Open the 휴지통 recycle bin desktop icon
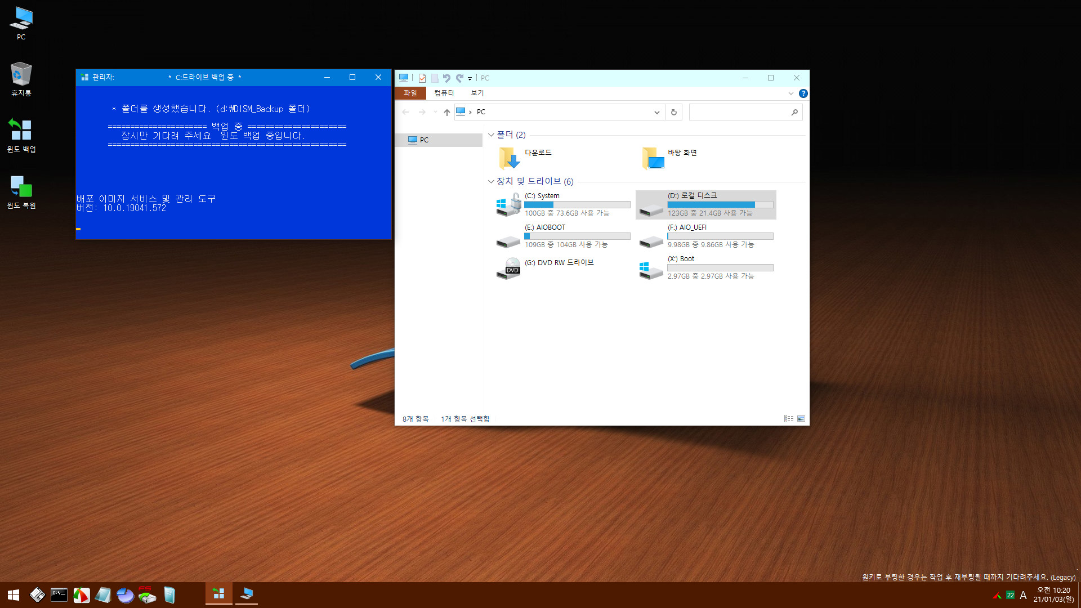The height and width of the screenshot is (608, 1081). click(21, 79)
